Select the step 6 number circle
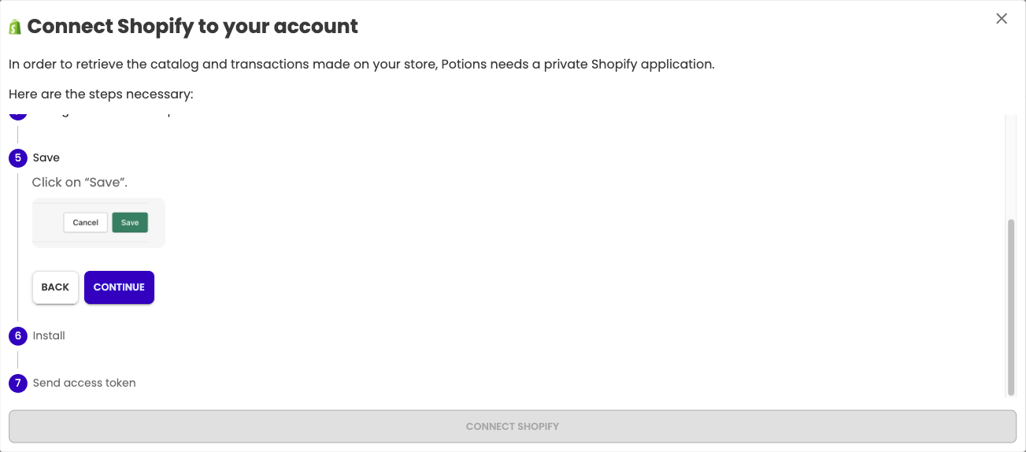Image resolution: width=1026 pixels, height=452 pixels. pos(17,335)
